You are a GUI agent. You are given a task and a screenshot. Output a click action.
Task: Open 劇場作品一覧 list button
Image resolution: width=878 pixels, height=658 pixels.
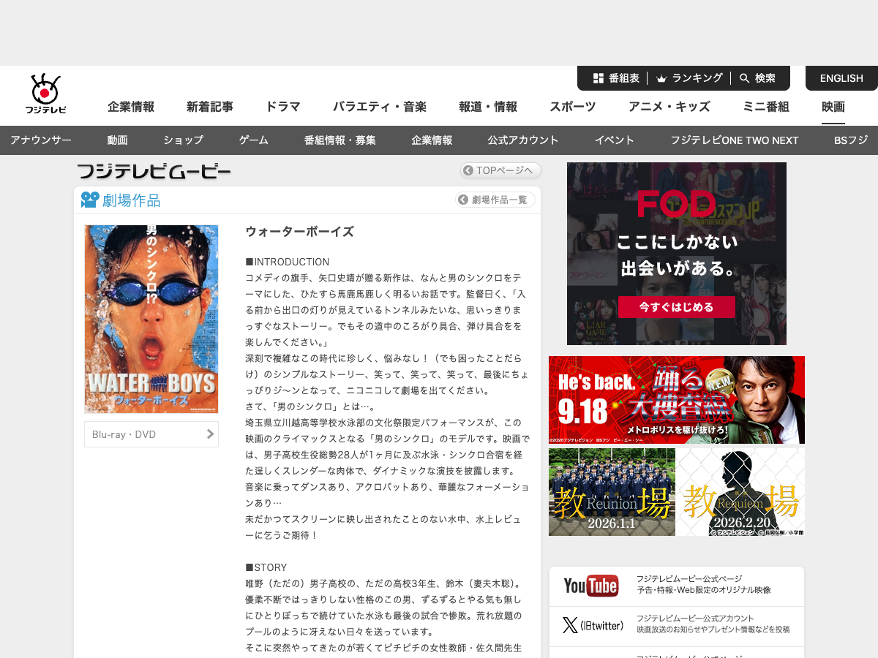(x=495, y=200)
